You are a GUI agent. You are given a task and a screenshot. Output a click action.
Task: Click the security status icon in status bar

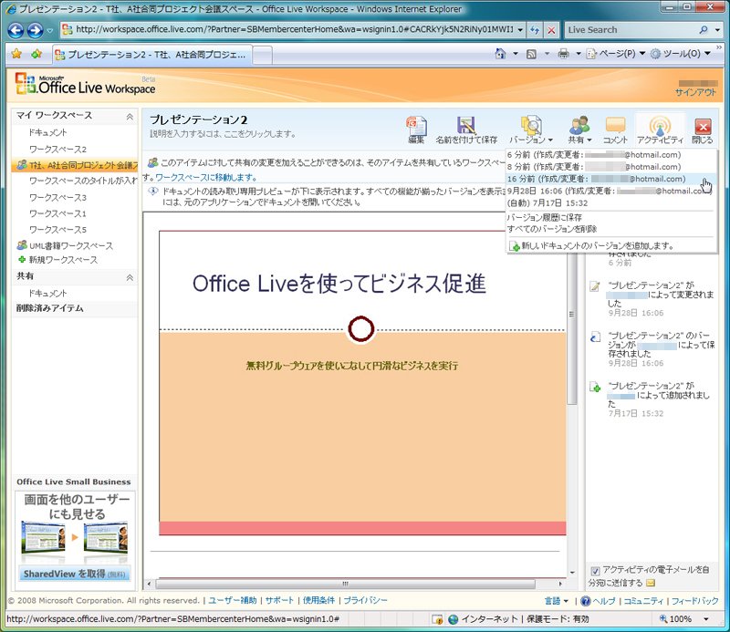pyautogui.click(x=437, y=619)
